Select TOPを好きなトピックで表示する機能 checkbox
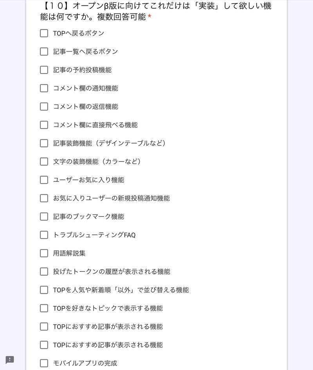The image size is (313, 370). (44, 308)
